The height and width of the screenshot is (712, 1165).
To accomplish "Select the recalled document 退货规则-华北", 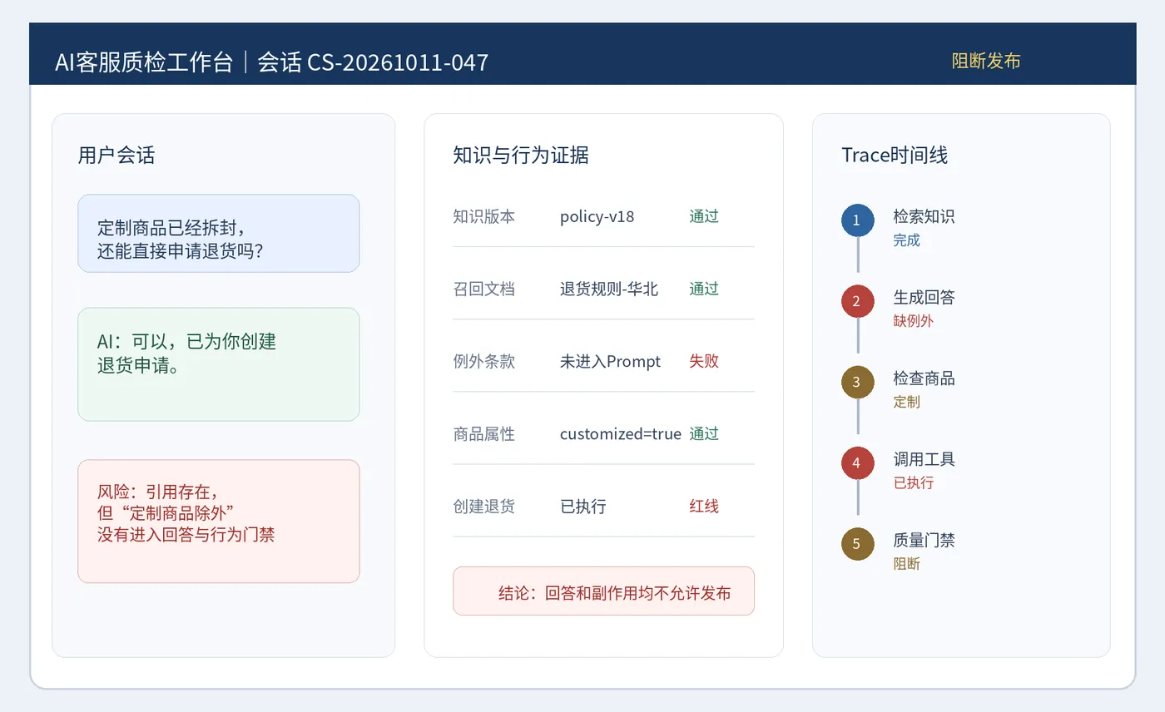I will pos(609,289).
